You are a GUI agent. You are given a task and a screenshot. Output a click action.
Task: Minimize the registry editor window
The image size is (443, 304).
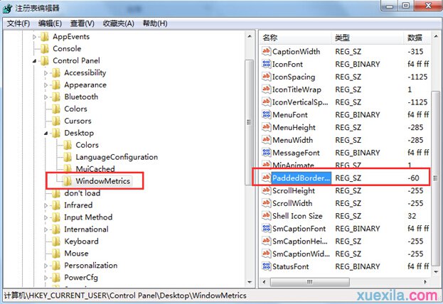coord(390,6)
